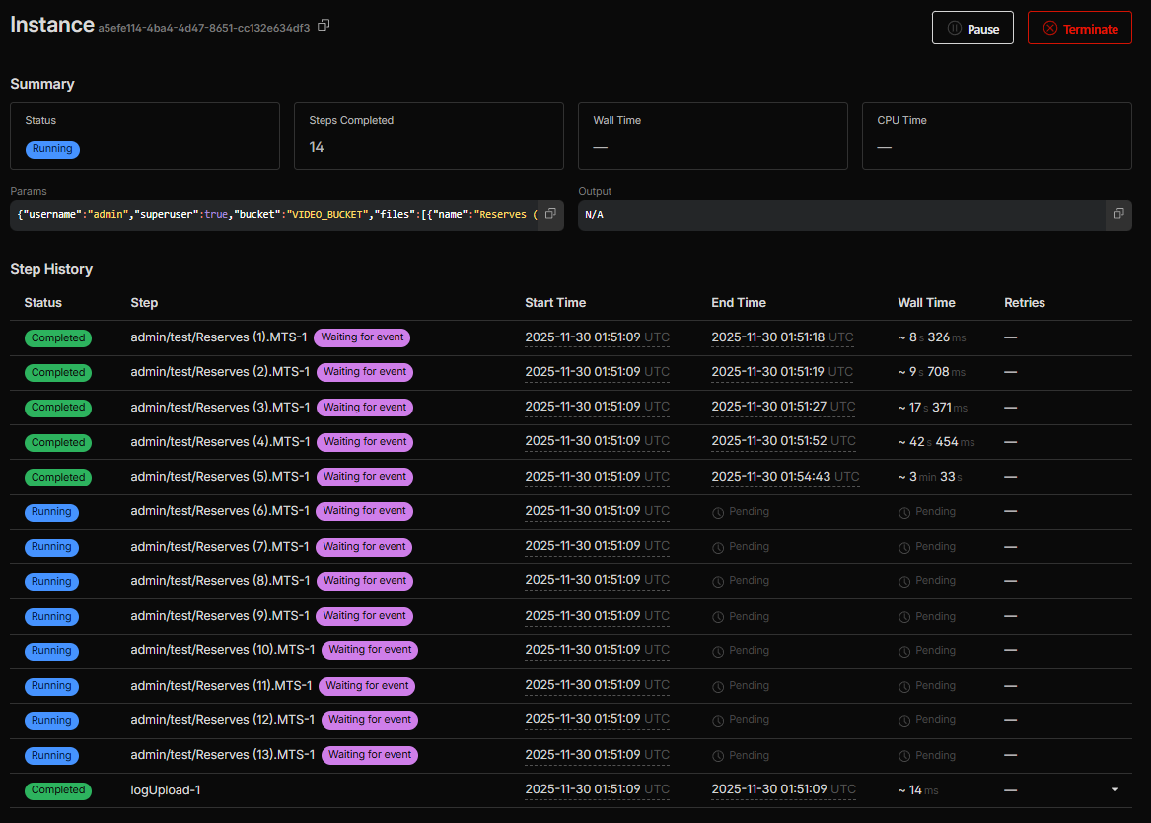Click the pending clock in Reserves (10) Wall Time

point(904,651)
